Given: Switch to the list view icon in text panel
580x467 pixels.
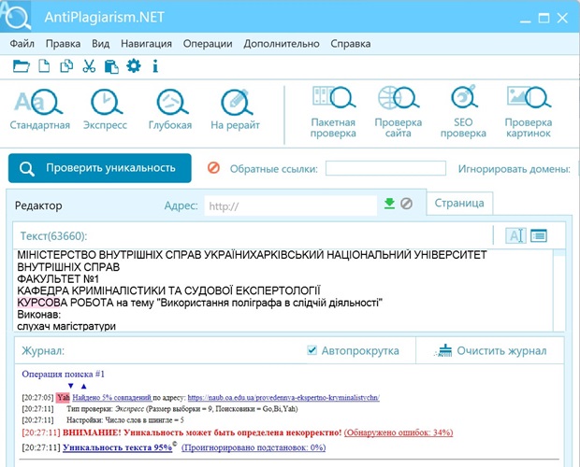Looking at the screenshot, I should [x=539, y=235].
